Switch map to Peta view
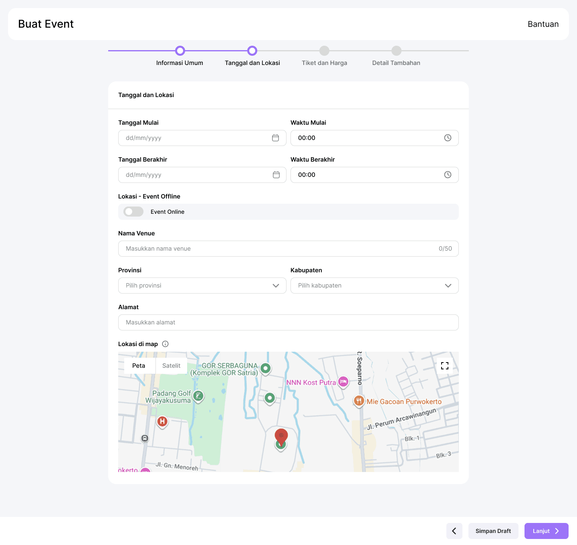 [139, 366]
